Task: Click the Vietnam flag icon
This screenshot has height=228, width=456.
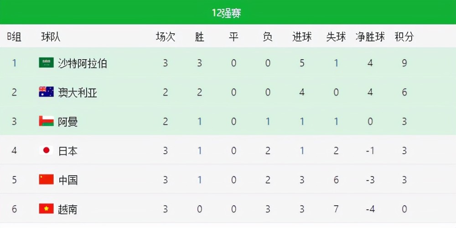Action: click(46, 208)
